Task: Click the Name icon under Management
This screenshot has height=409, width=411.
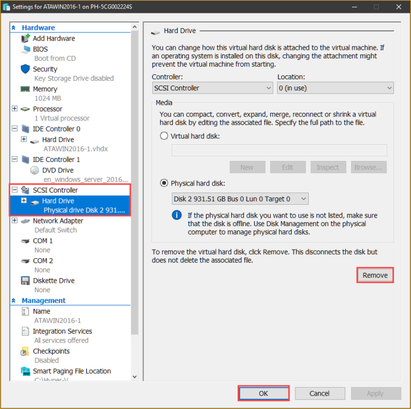Action: [x=25, y=311]
